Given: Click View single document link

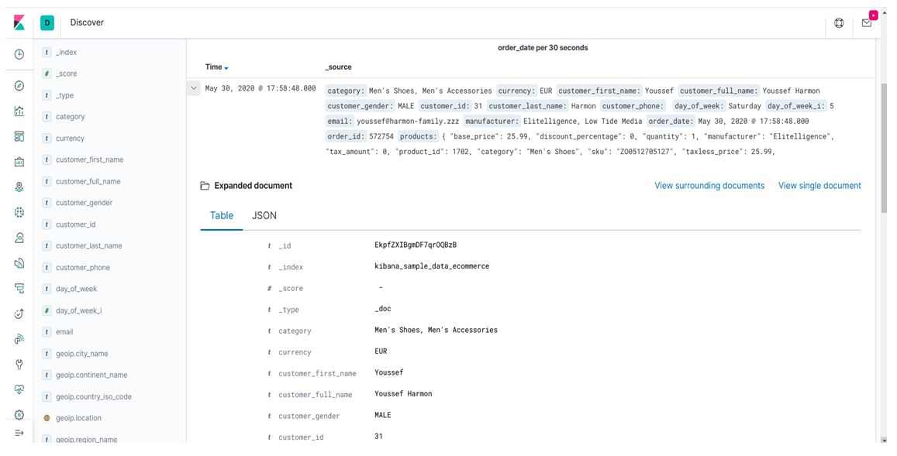Looking at the screenshot, I should (819, 186).
